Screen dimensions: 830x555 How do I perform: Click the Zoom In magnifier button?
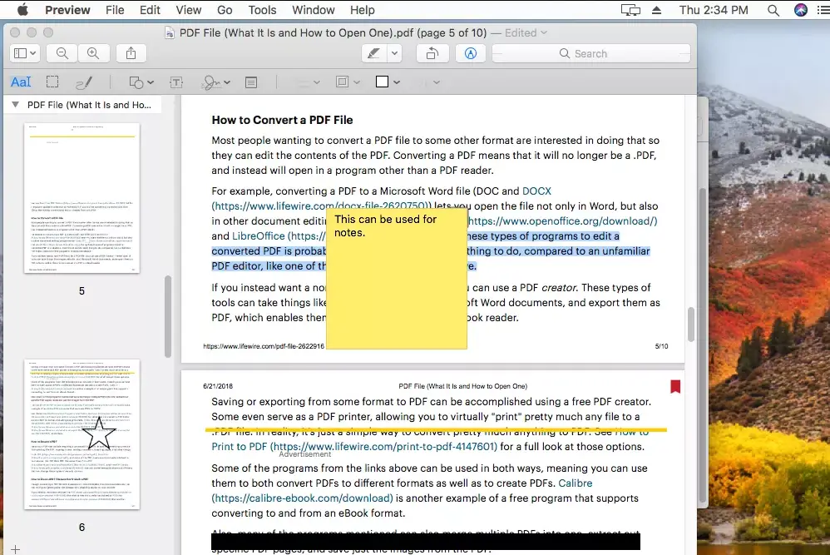tap(93, 53)
